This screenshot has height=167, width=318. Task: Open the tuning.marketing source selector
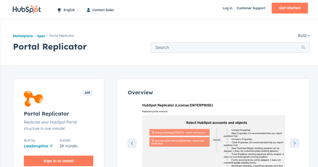179,132
